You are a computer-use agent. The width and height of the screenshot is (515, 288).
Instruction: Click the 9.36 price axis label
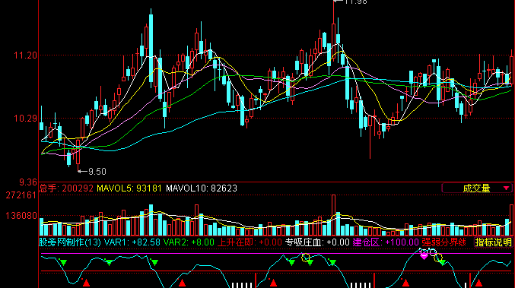point(28,182)
